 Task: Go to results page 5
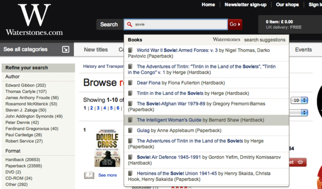(x=112, y=108)
